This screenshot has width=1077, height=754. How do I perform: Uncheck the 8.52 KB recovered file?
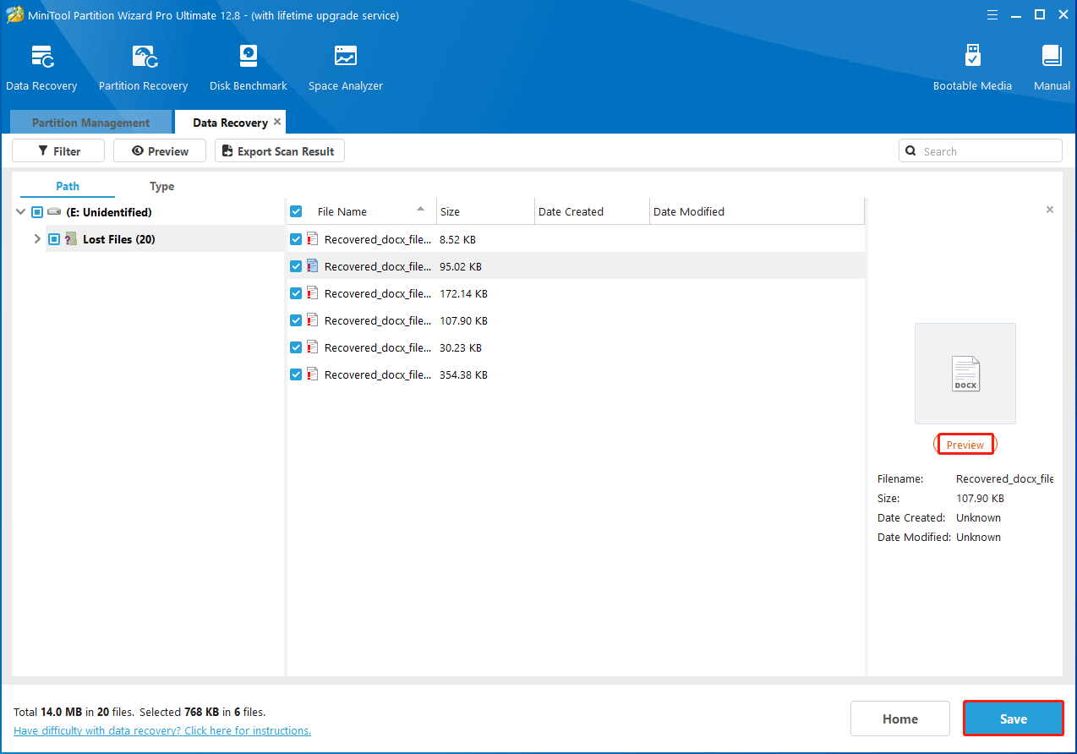pos(296,239)
